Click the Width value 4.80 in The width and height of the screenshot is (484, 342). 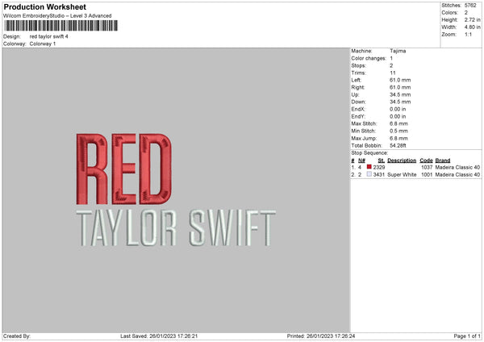tap(472, 27)
